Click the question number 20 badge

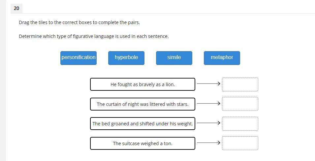(16, 8)
